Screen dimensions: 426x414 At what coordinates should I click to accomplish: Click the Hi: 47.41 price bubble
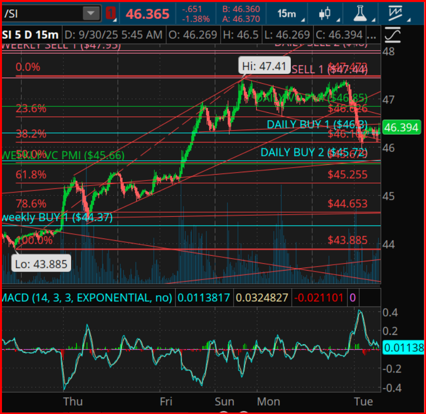(x=264, y=66)
